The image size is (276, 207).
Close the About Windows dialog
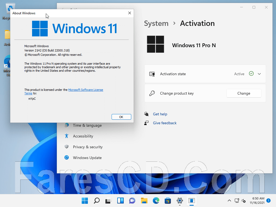130,13
